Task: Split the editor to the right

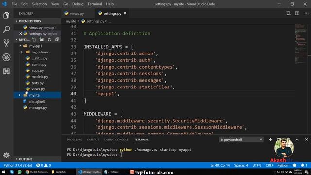Action: click(x=297, y=13)
